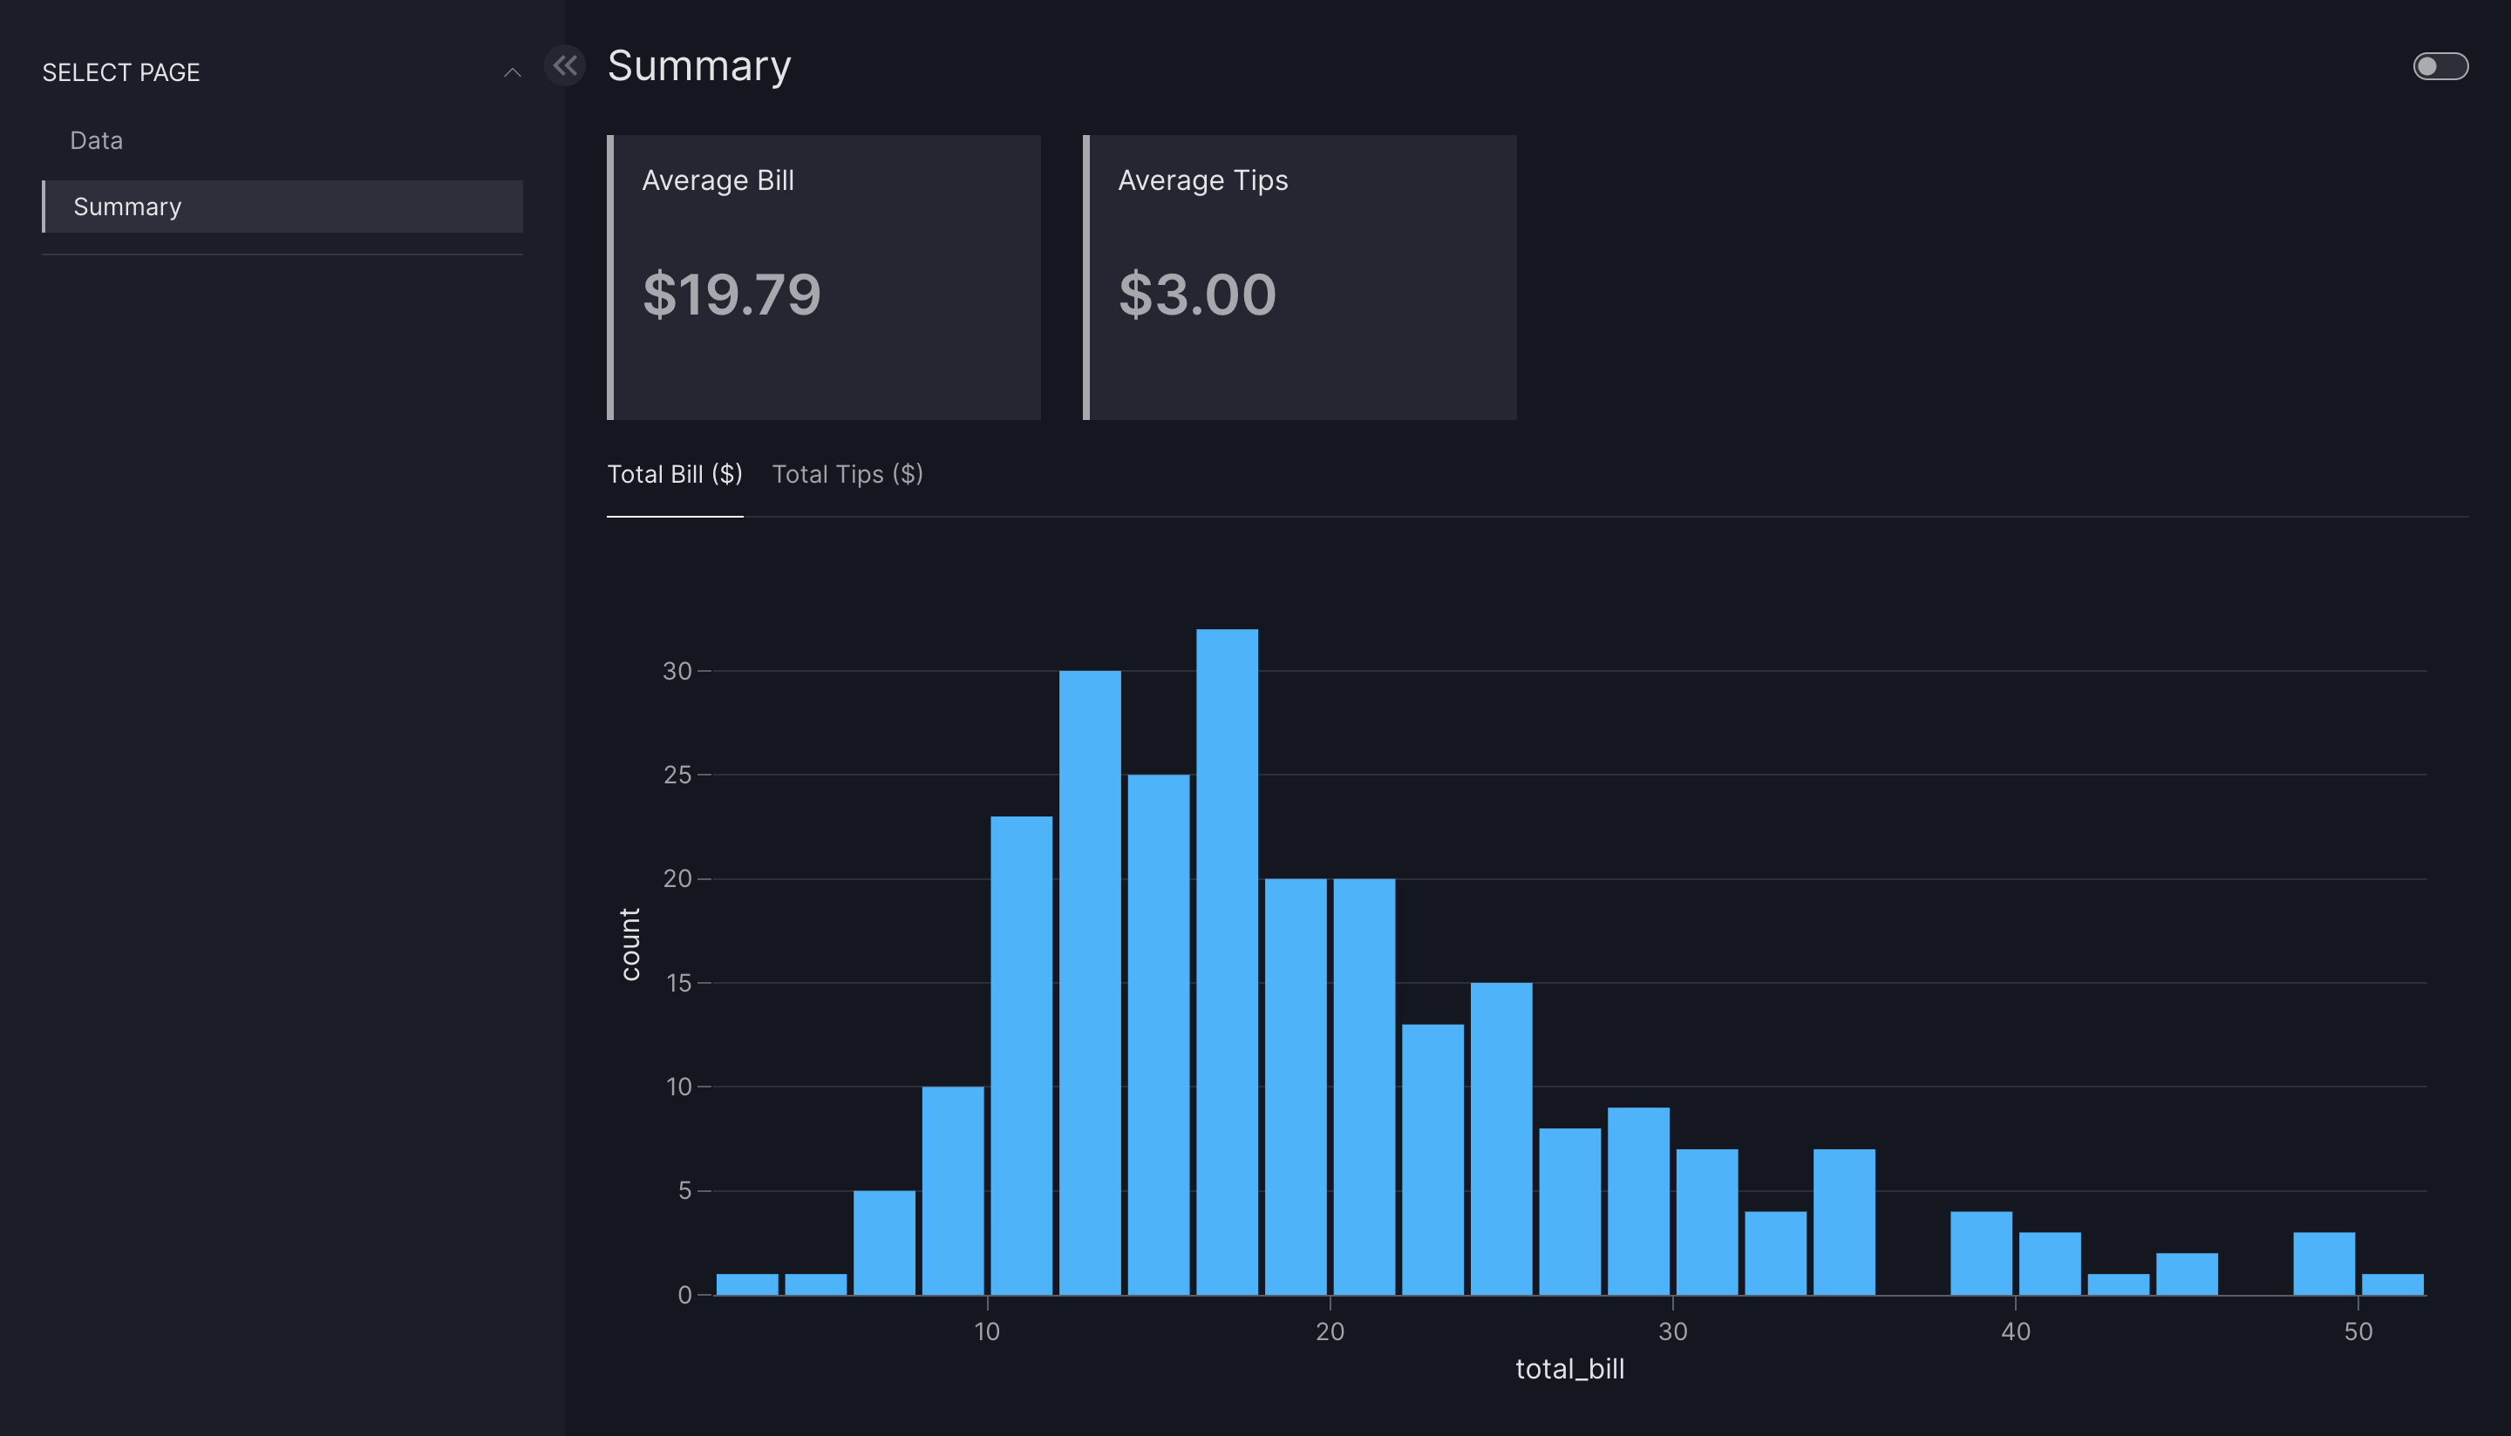Select the Summary page in sidebar
The height and width of the screenshot is (1436, 2511).
pyautogui.click(x=128, y=207)
